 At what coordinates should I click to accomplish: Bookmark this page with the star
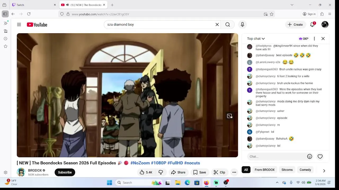[x=271, y=14]
